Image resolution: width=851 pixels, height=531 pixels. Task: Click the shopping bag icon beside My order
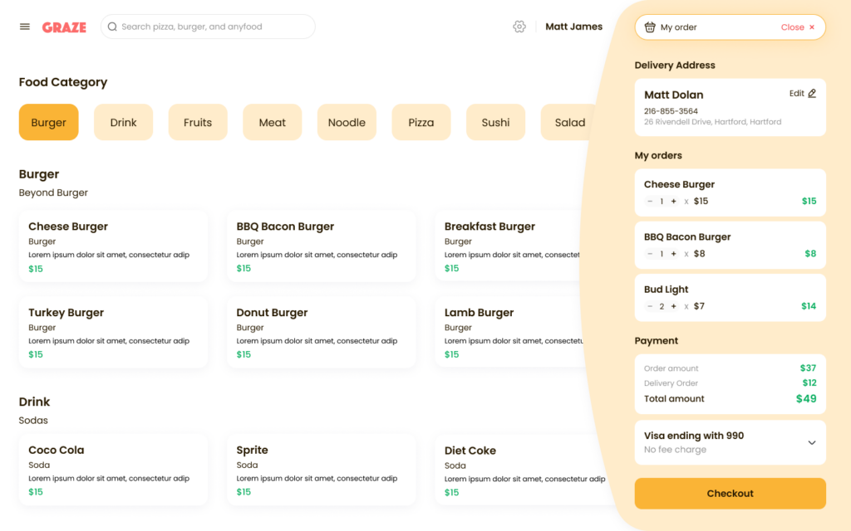pyautogui.click(x=650, y=27)
